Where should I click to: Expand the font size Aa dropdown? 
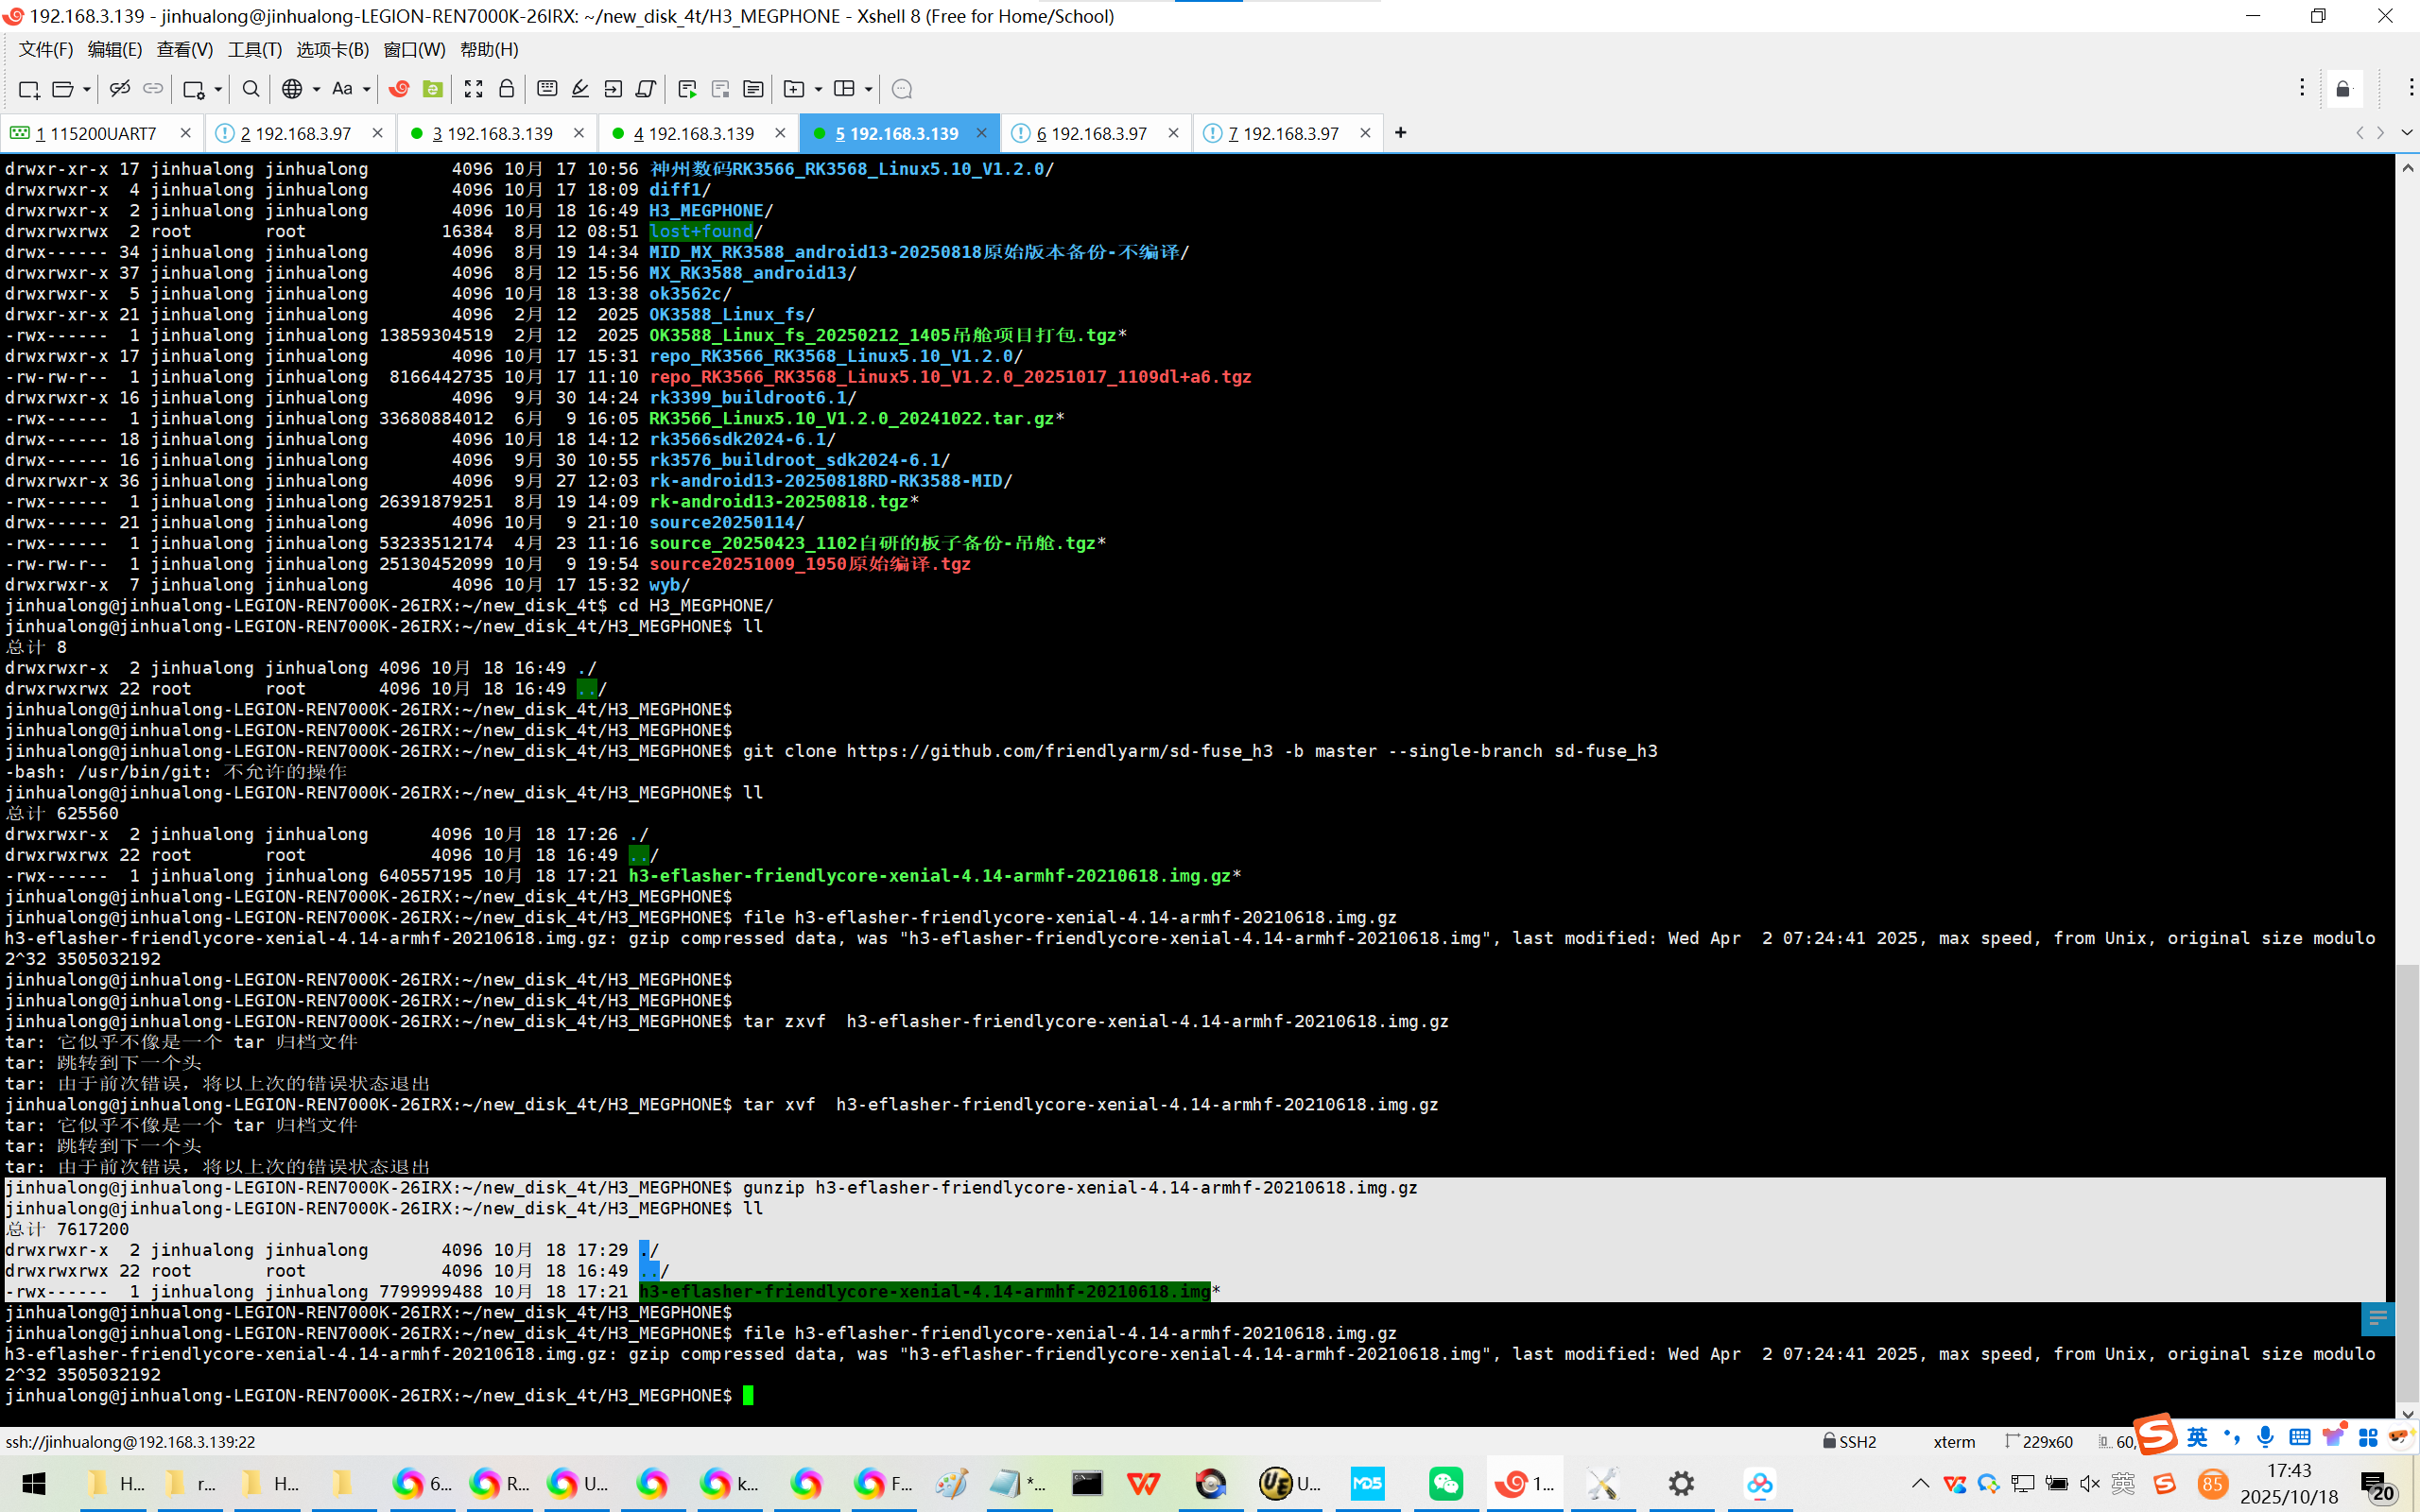click(366, 89)
